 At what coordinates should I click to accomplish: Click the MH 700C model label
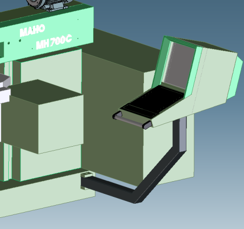pyautogui.click(x=54, y=42)
